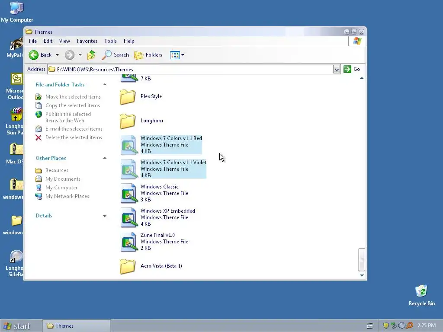Click the Views grid icon

[175, 55]
